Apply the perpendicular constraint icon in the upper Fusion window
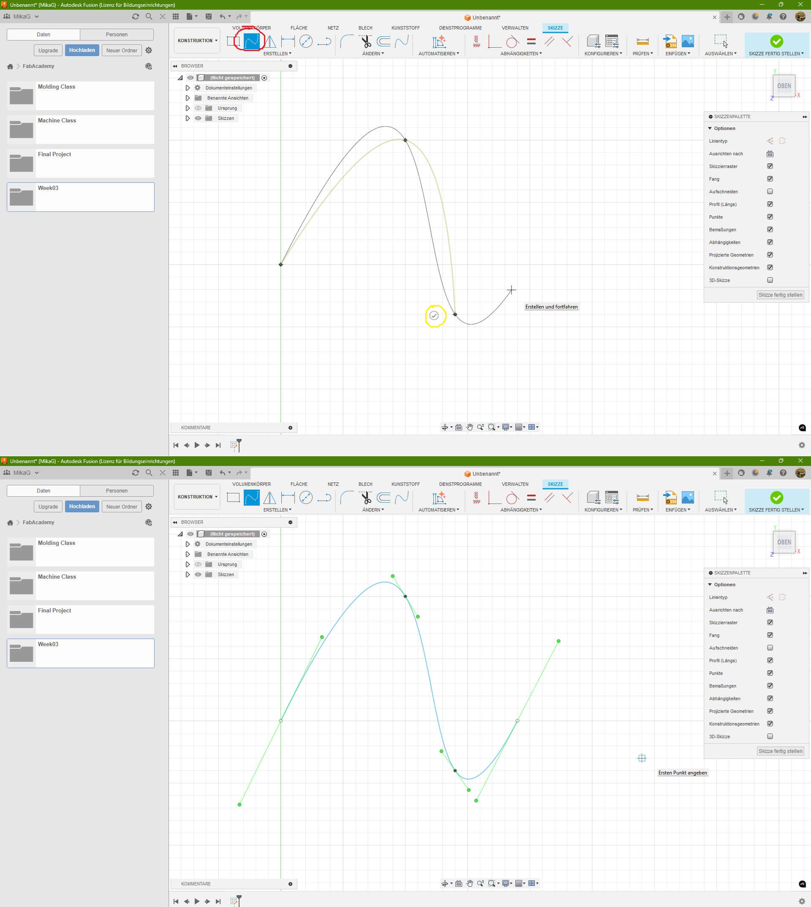 point(567,41)
